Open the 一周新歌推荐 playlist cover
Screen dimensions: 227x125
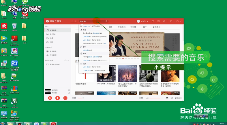click(x=106, y=73)
